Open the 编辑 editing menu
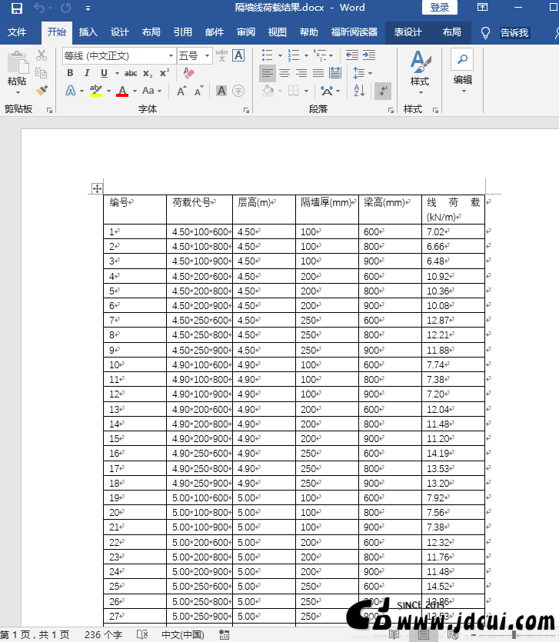559x642 pixels. click(x=463, y=72)
